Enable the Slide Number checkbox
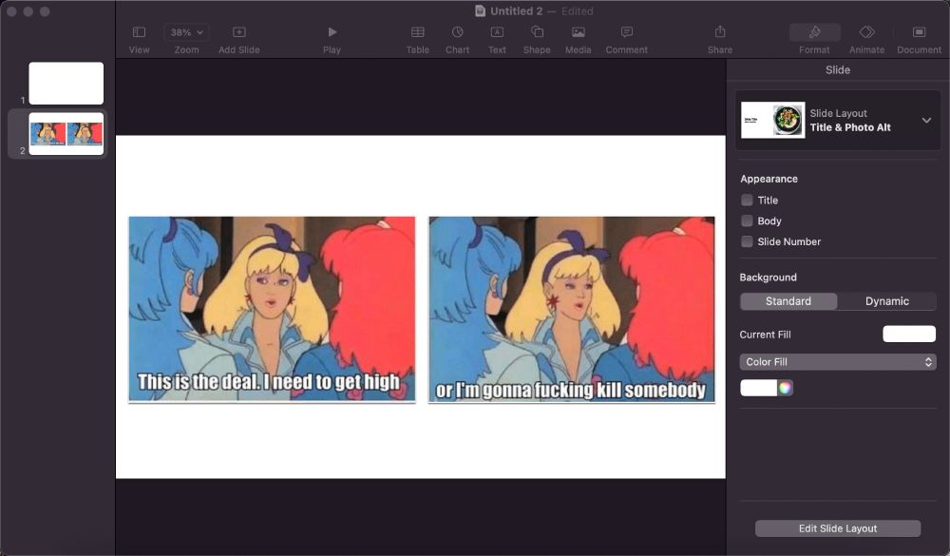Viewport: 950px width, 556px height. [x=747, y=241]
